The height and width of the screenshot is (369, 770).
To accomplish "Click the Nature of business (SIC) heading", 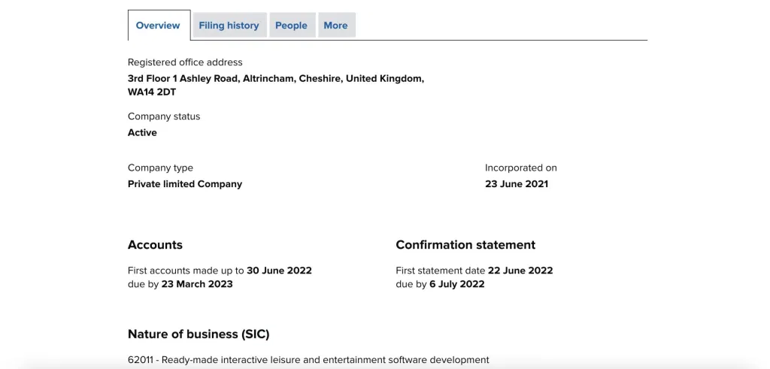I will click(199, 334).
